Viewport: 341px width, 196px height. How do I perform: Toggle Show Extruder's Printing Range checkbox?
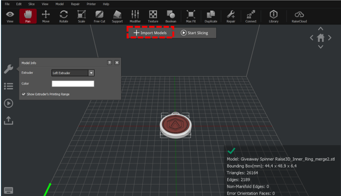coord(24,94)
